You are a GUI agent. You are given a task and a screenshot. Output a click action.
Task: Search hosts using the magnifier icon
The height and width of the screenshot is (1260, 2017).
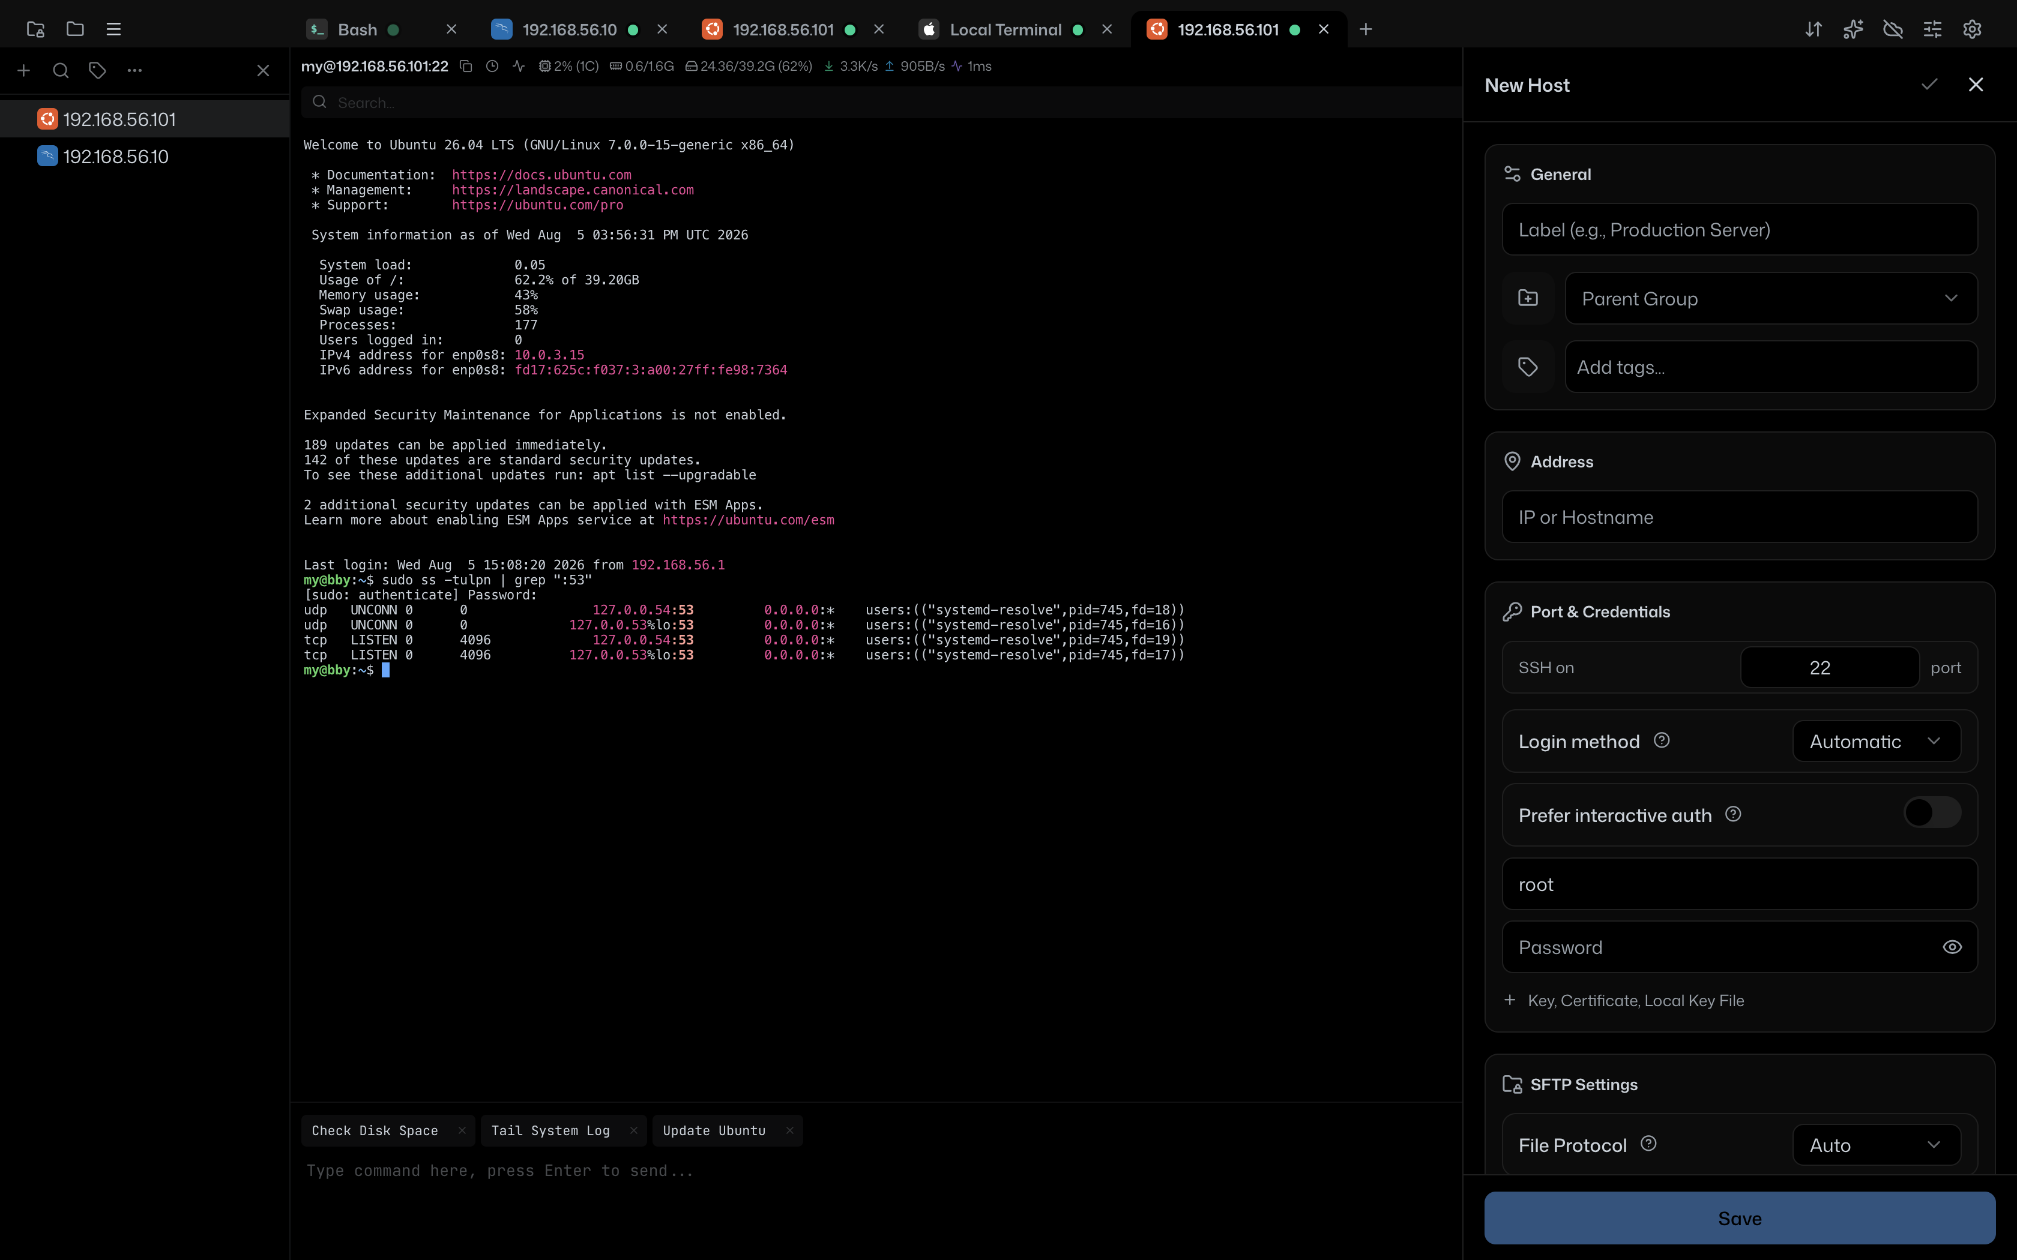point(61,71)
